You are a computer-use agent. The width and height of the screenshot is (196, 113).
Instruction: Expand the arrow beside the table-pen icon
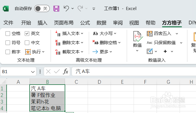click(x=156, y=51)
